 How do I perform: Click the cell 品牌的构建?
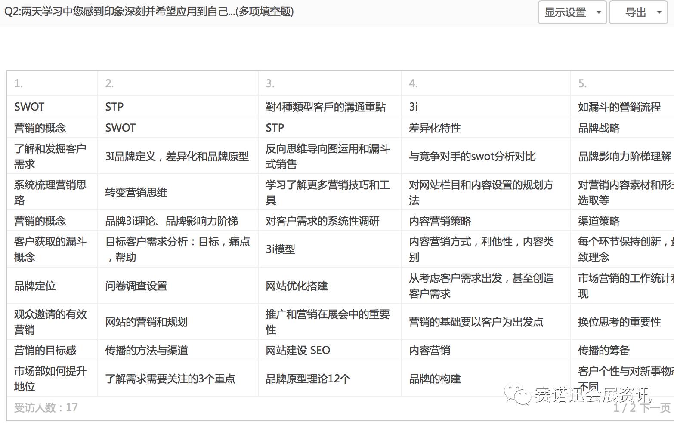coord(486,379)
